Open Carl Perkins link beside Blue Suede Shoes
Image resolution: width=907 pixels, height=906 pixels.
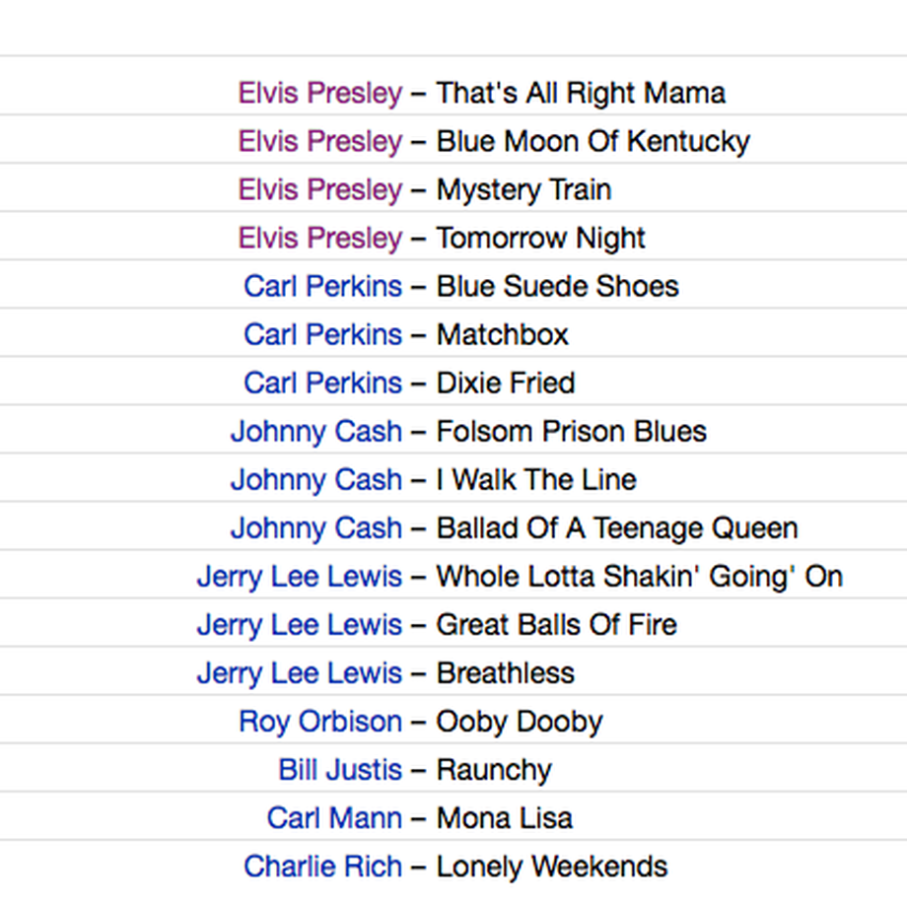pos(322,286)
